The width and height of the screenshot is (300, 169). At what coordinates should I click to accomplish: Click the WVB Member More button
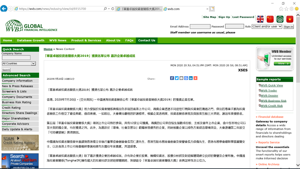tap(282, 63)
